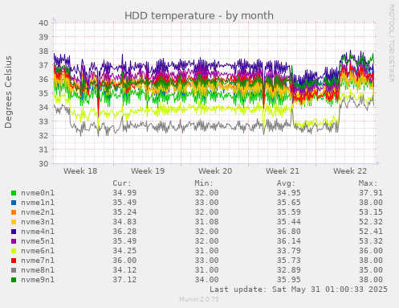The image size is (399, 308).
Task: Select the nvme1n1 legend label
Action: click(x=38, y=203)
